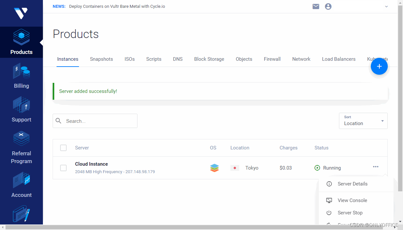Viewport: 403px width, 230px height.
Task: Sort by the Charges column header
Action: click(289, 148)
